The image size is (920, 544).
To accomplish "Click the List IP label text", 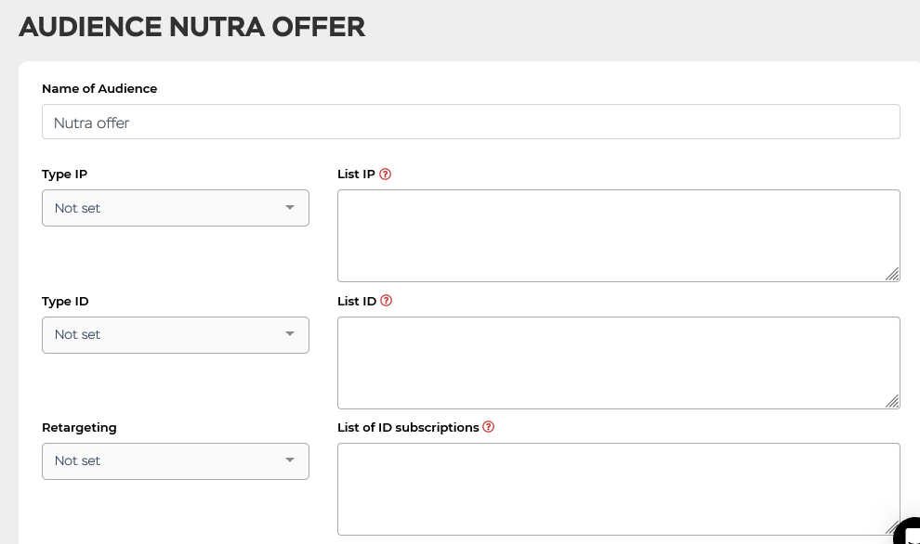I will [356, 175].
